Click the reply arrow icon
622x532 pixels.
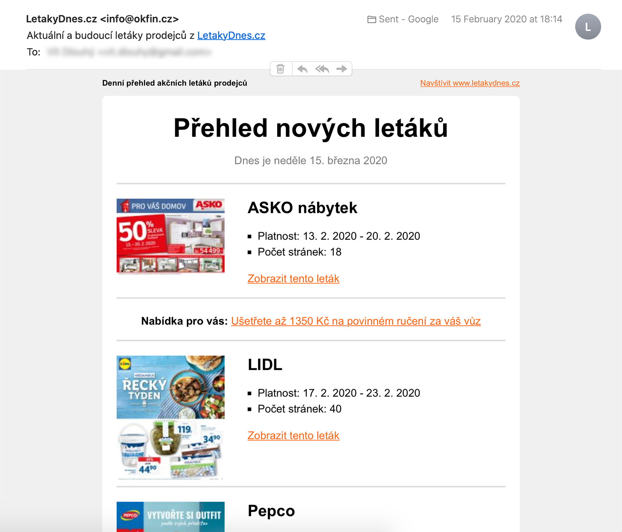(x=302, y=69)
